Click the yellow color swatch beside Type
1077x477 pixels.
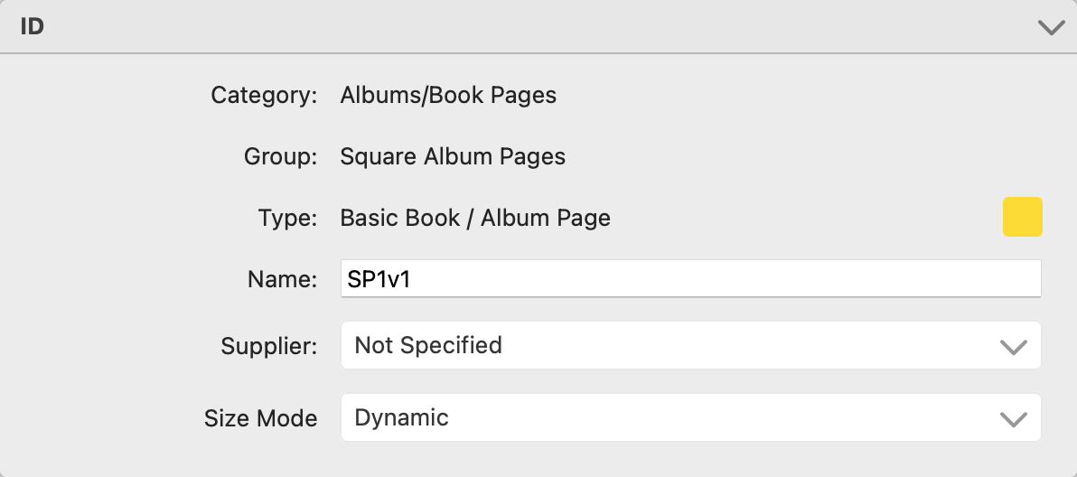coord(1022,218)
